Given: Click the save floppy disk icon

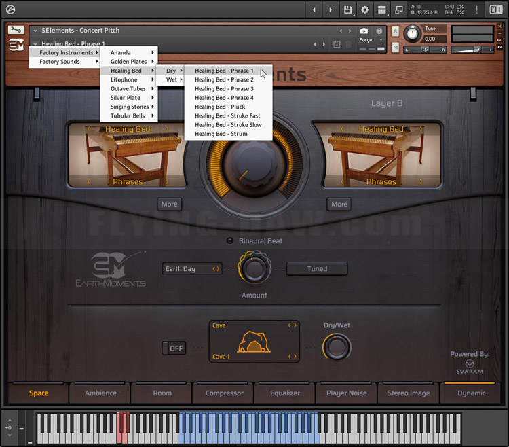Looking at the screenshot, I should [347, 10].
